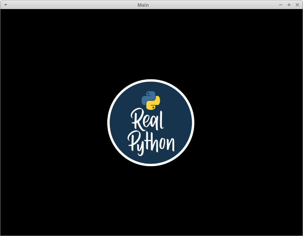Maximize the Main window
This screenshot has width=303, height=236.
click(289, 5)
